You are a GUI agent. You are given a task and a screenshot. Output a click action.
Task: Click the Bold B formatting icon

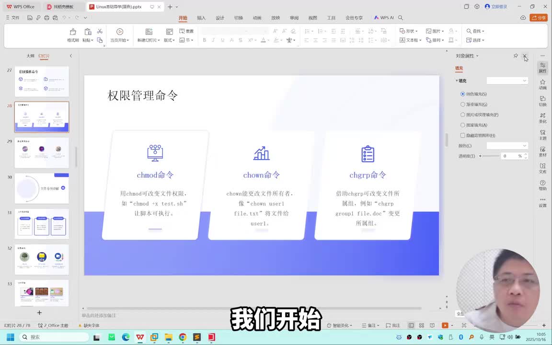204,40
